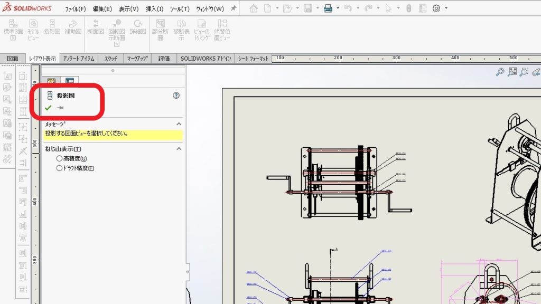Open the ファイル(F) menu
This screenshot has height=304, width=541.
(x=75, y=9)
